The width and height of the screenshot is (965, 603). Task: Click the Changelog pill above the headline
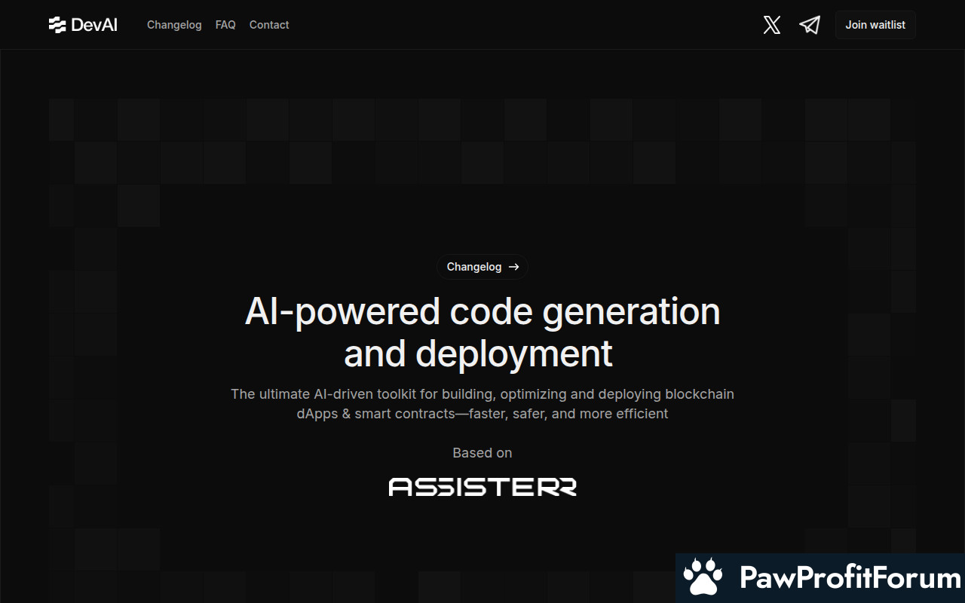coord(474,267)
